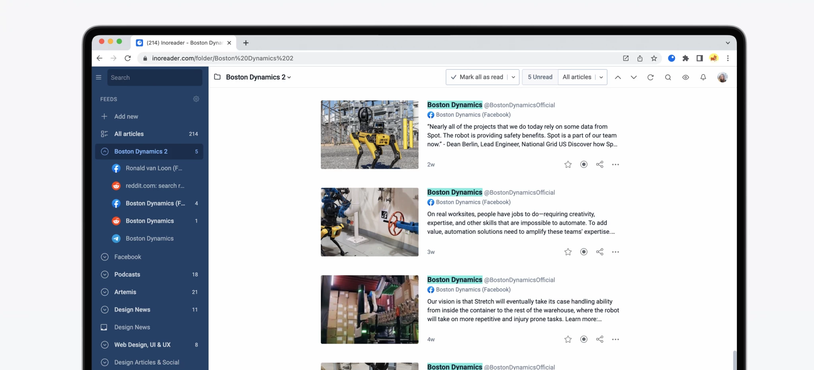This screenshot has width=814, height=370.
Task: Share the Stretch warehouse article
Action: point(599,339)
